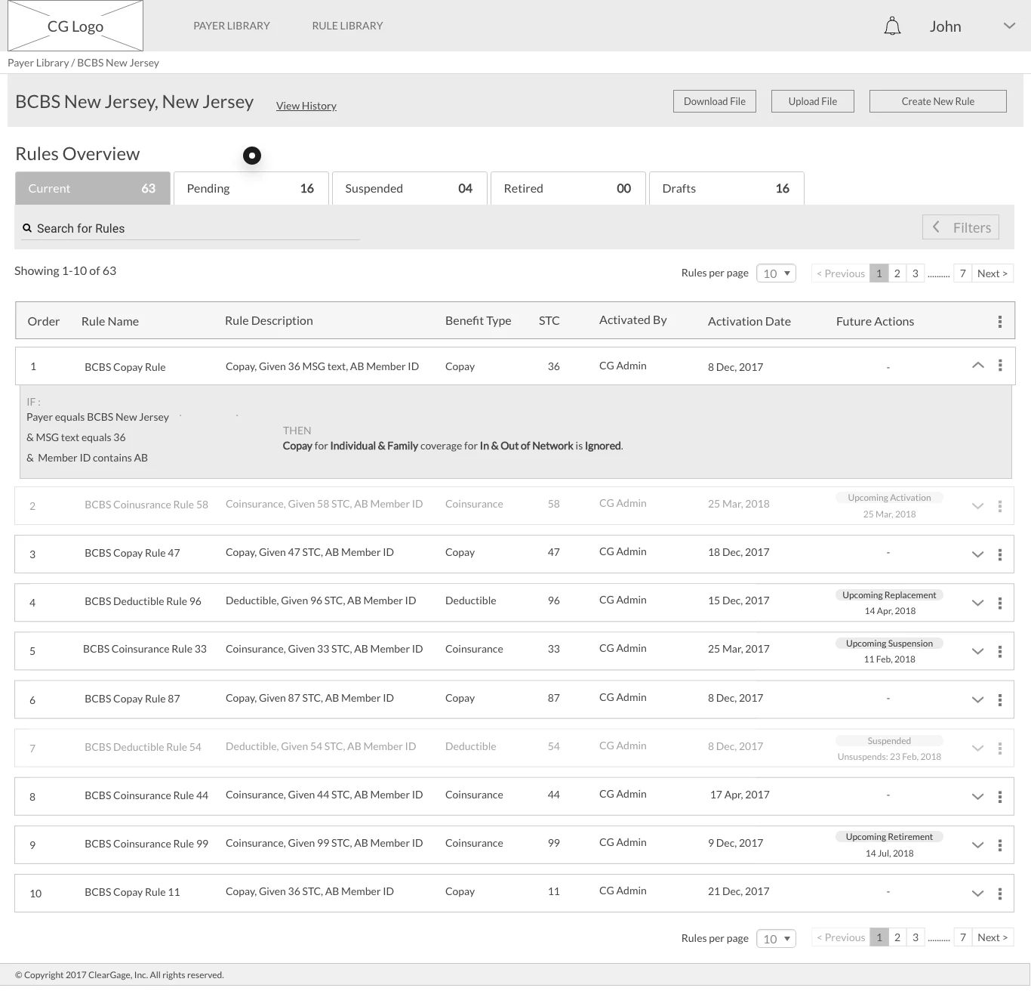This screenshot has width=1031, height=991.
Task: Expand the BCBS Copay Rule 47 row
Action: pyautogui.click(x=977, y=554)
